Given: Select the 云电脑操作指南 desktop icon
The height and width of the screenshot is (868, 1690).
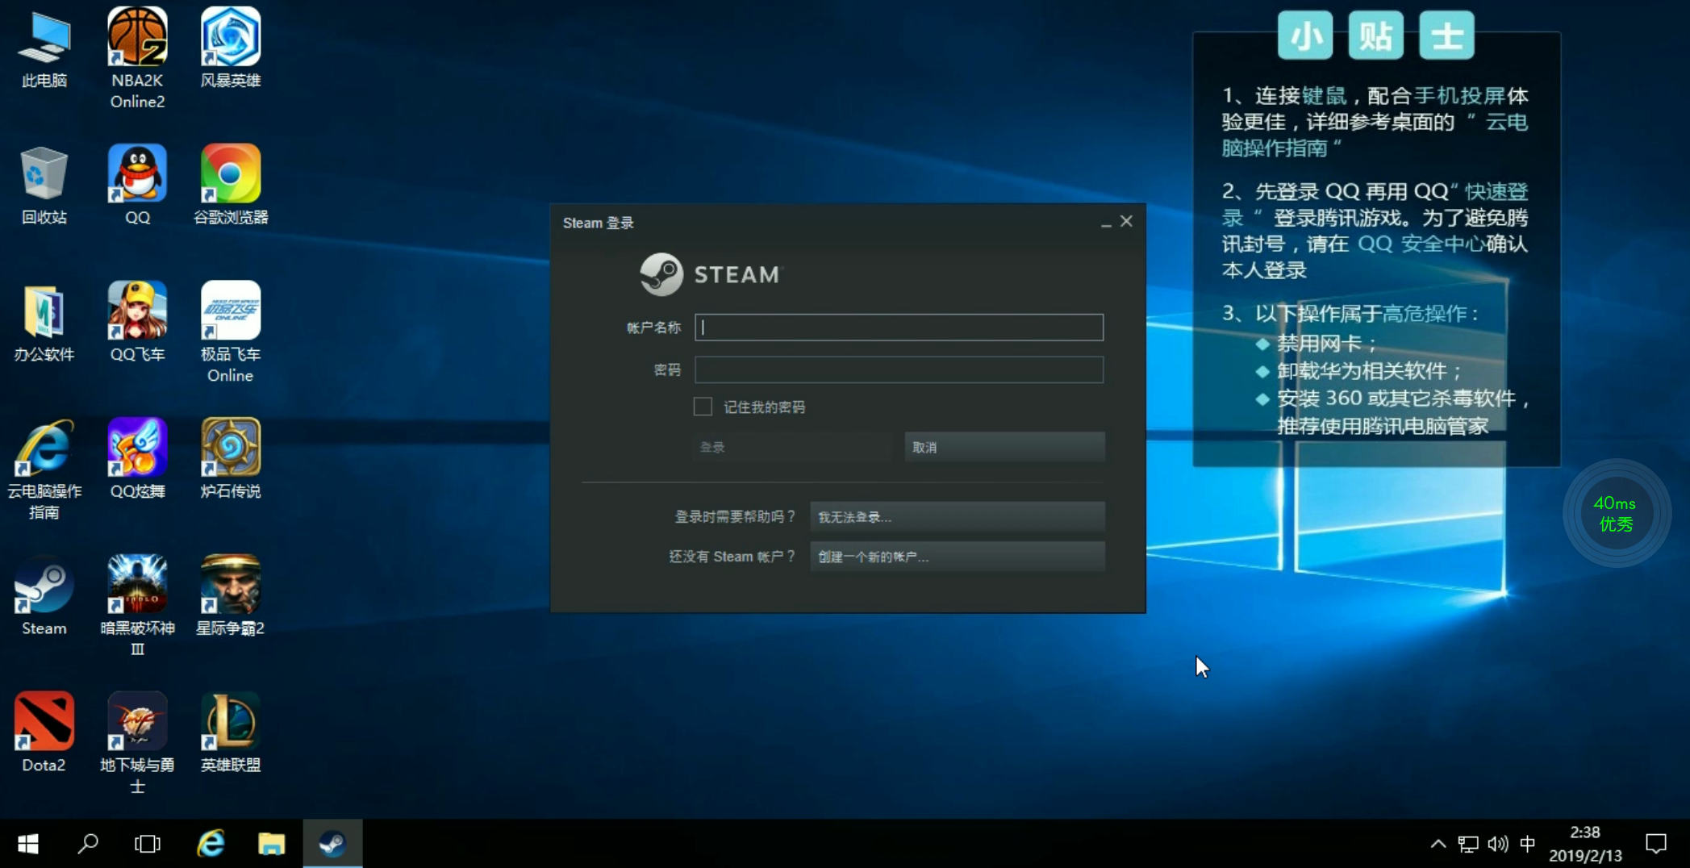Looking at the screenshot, I should (x=44, y=469).
